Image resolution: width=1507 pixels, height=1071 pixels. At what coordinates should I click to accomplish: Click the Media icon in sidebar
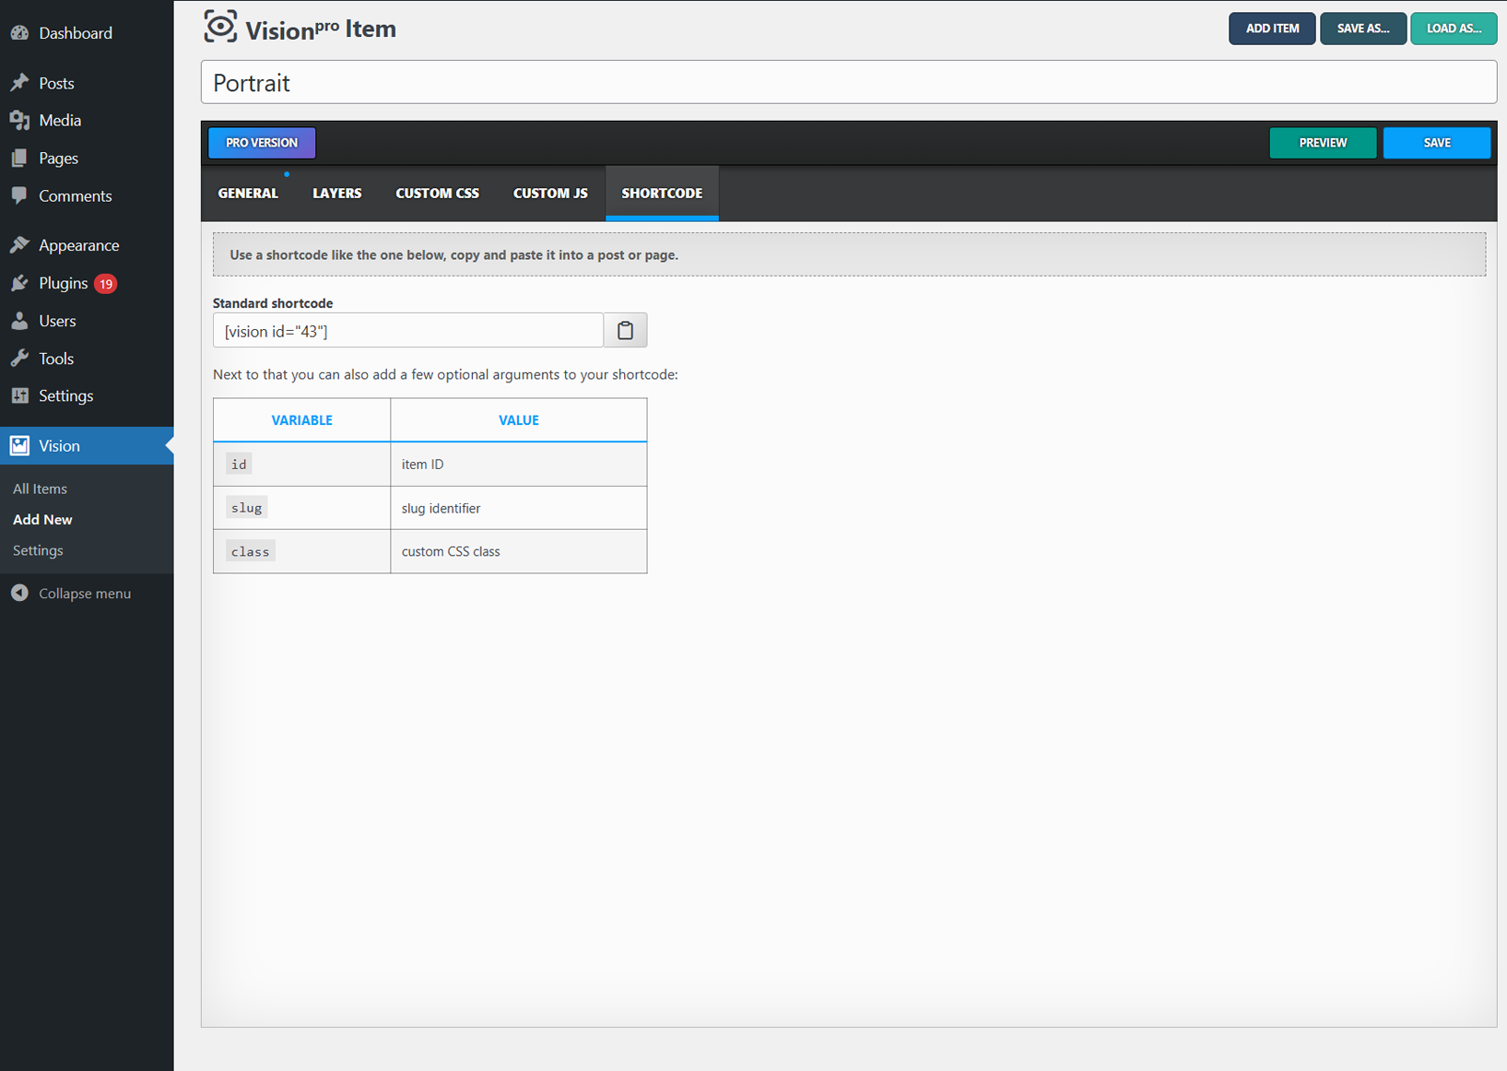[x=19, y=121]
